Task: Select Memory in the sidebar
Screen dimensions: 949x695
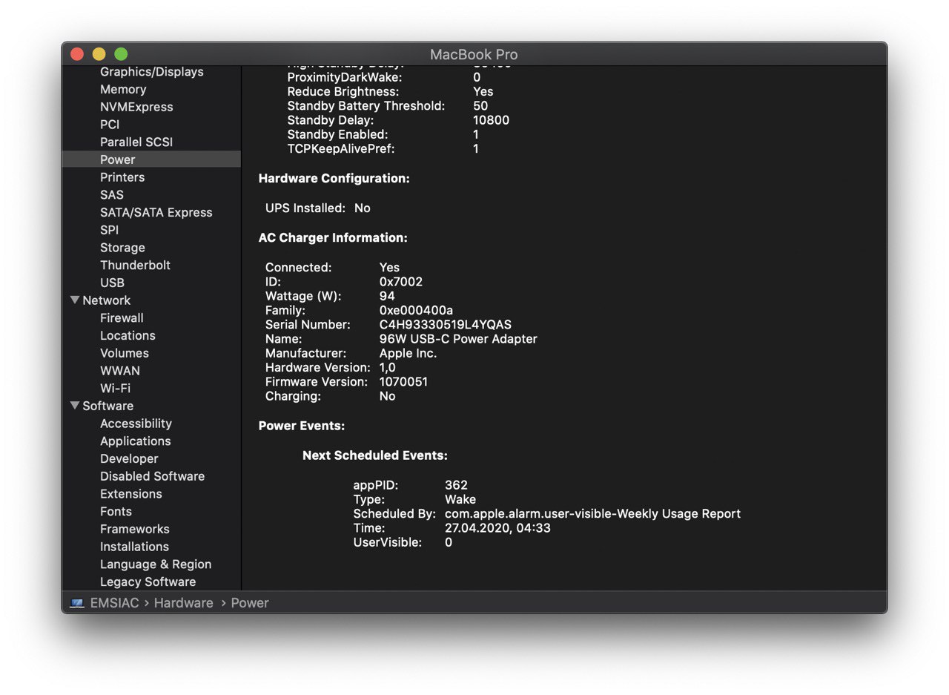Action: pyautogui.click(x=123, y=89)
